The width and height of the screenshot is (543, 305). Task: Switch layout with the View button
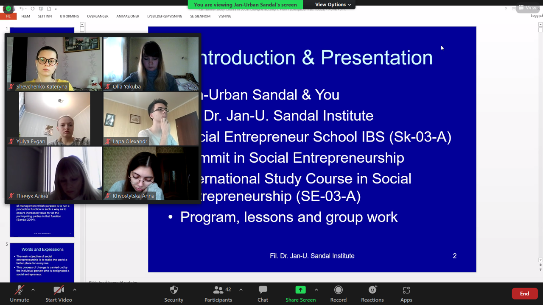pyautogui.click(x=527, y=8)
